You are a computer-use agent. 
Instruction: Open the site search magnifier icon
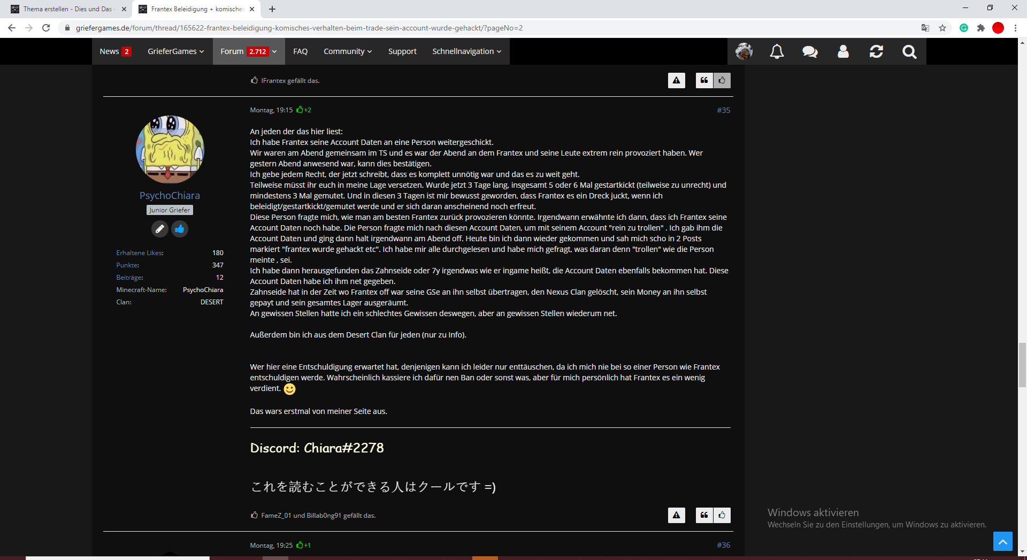(x=909, y=51)
